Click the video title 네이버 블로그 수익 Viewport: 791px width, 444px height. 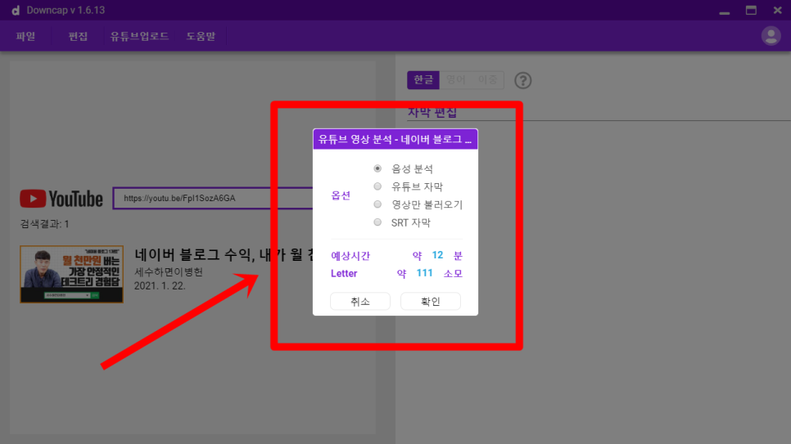point(225,254)
